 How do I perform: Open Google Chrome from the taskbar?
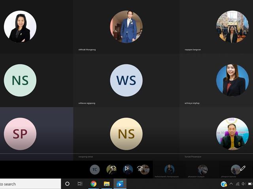coord(93,183)
